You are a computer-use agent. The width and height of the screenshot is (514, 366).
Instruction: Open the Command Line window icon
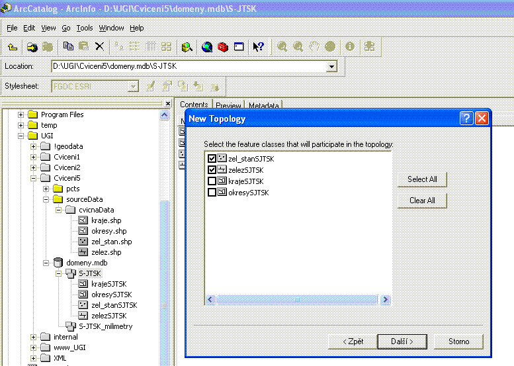coord(239,46)
